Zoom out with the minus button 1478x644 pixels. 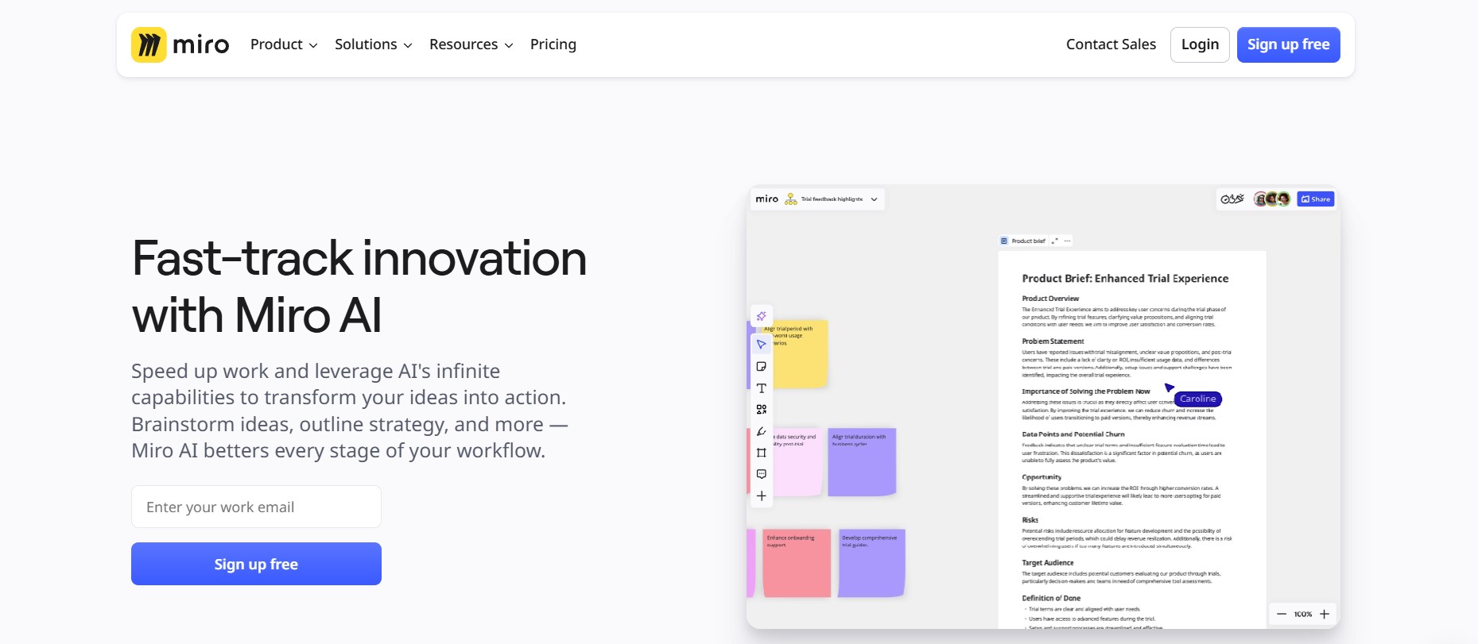pyautogui.click(x=1281, y=614)
